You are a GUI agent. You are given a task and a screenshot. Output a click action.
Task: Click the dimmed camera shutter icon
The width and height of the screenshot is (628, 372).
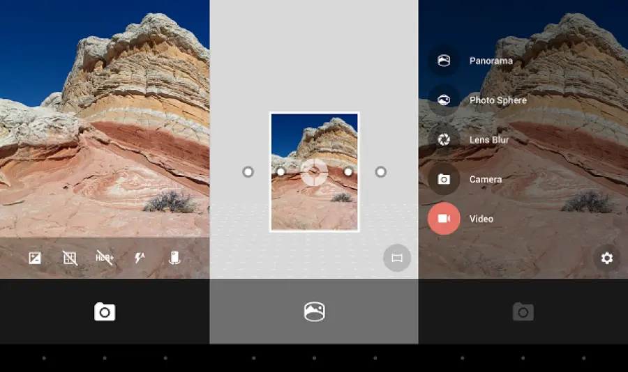[x=523, y=311]
